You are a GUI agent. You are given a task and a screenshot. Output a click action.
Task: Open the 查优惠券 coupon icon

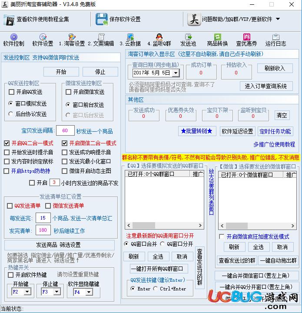(x=246, y=37)
